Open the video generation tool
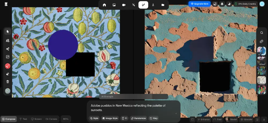The image size is (268, 123). coord(124,5)
